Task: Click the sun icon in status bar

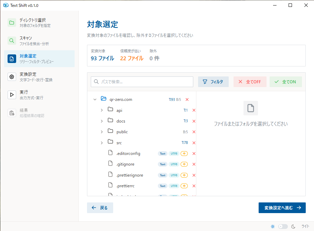Action: (x=273, y=227)
